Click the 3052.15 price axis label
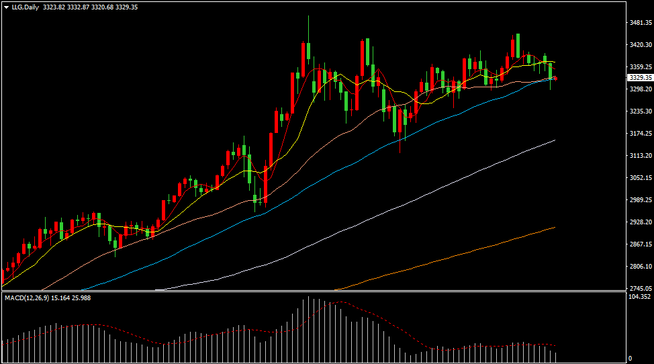 641,177
